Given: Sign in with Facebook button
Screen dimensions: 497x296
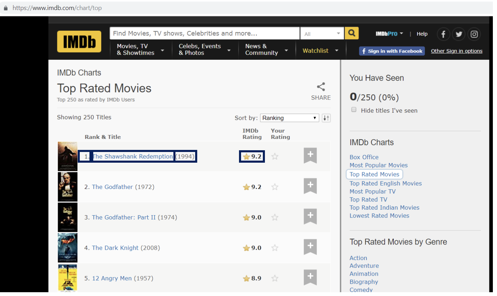Looking at the screenshot, I should point(392,51).
